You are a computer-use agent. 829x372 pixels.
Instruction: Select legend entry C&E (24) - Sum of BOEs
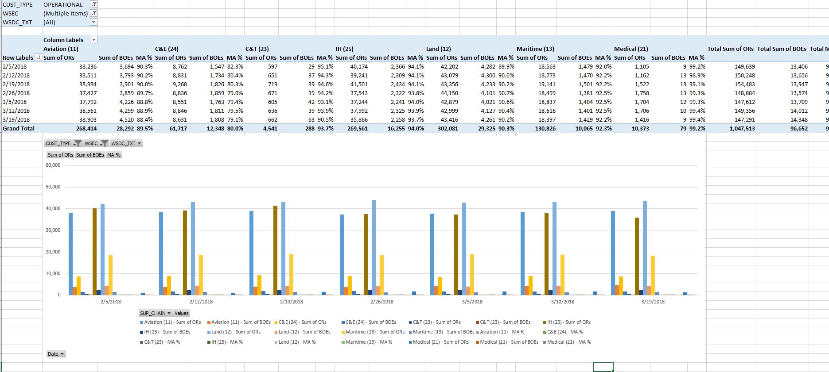[369, 322]
